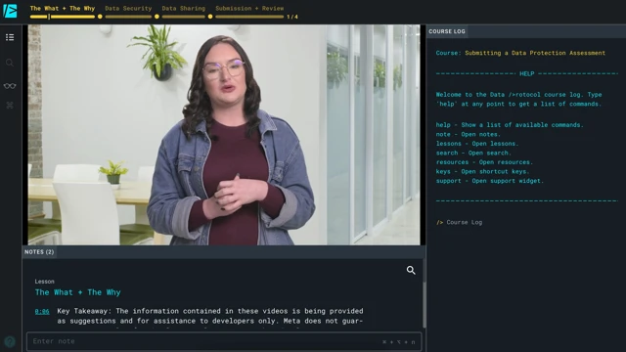Open help widget question mark icon
This screenshot has height=352, width=626.
pos(10,341)
